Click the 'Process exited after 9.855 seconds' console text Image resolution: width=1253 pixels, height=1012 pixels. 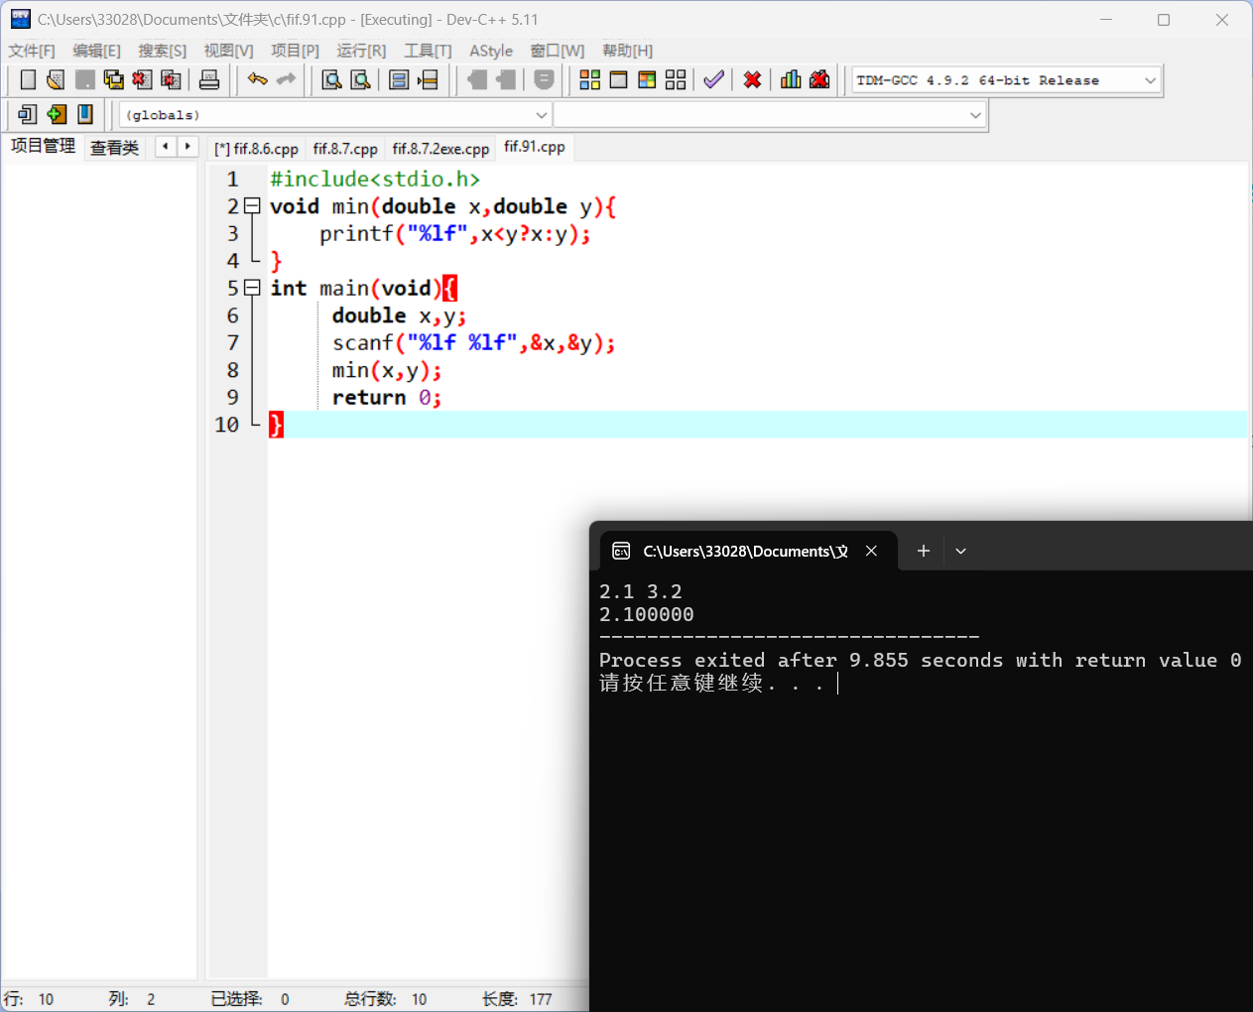pyautogui.click(x=920, y=660)
